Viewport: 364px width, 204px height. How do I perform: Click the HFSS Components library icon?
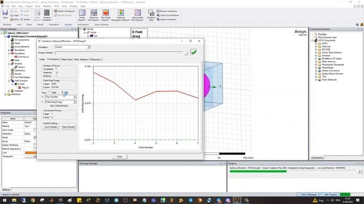pos(316,40)
